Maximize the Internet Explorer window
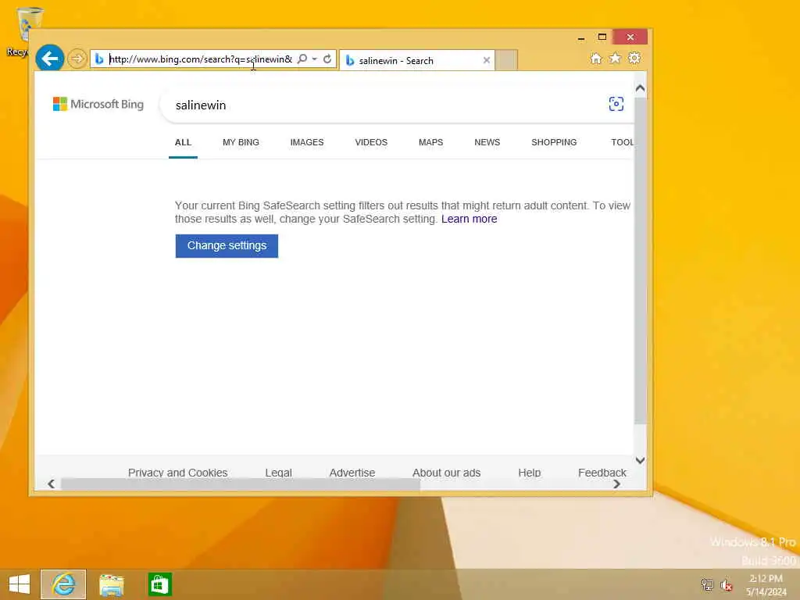 (x=602, y=37)
